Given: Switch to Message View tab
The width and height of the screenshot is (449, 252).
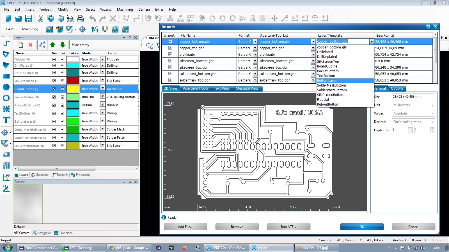Looking at the screenshot, I should (x=247, y=88).
